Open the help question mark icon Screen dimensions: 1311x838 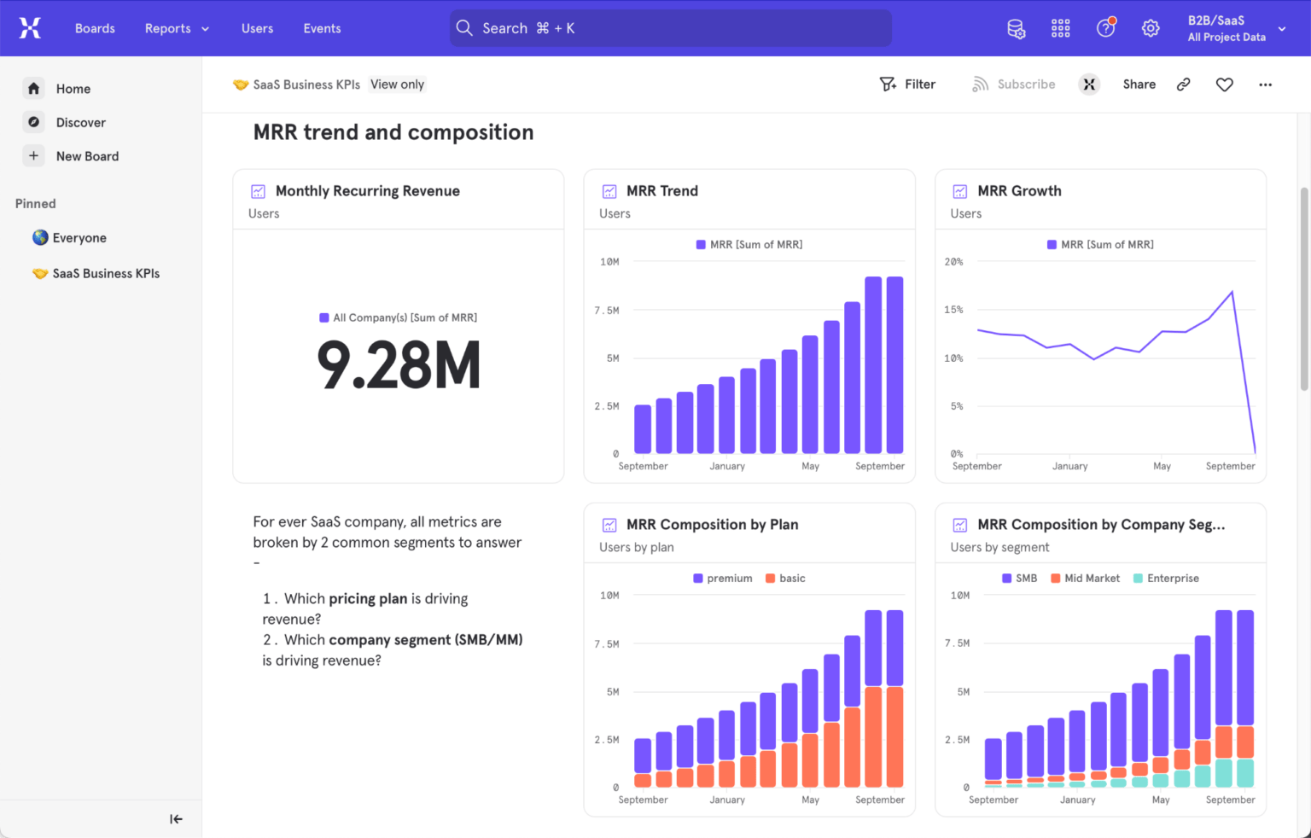1105,28
